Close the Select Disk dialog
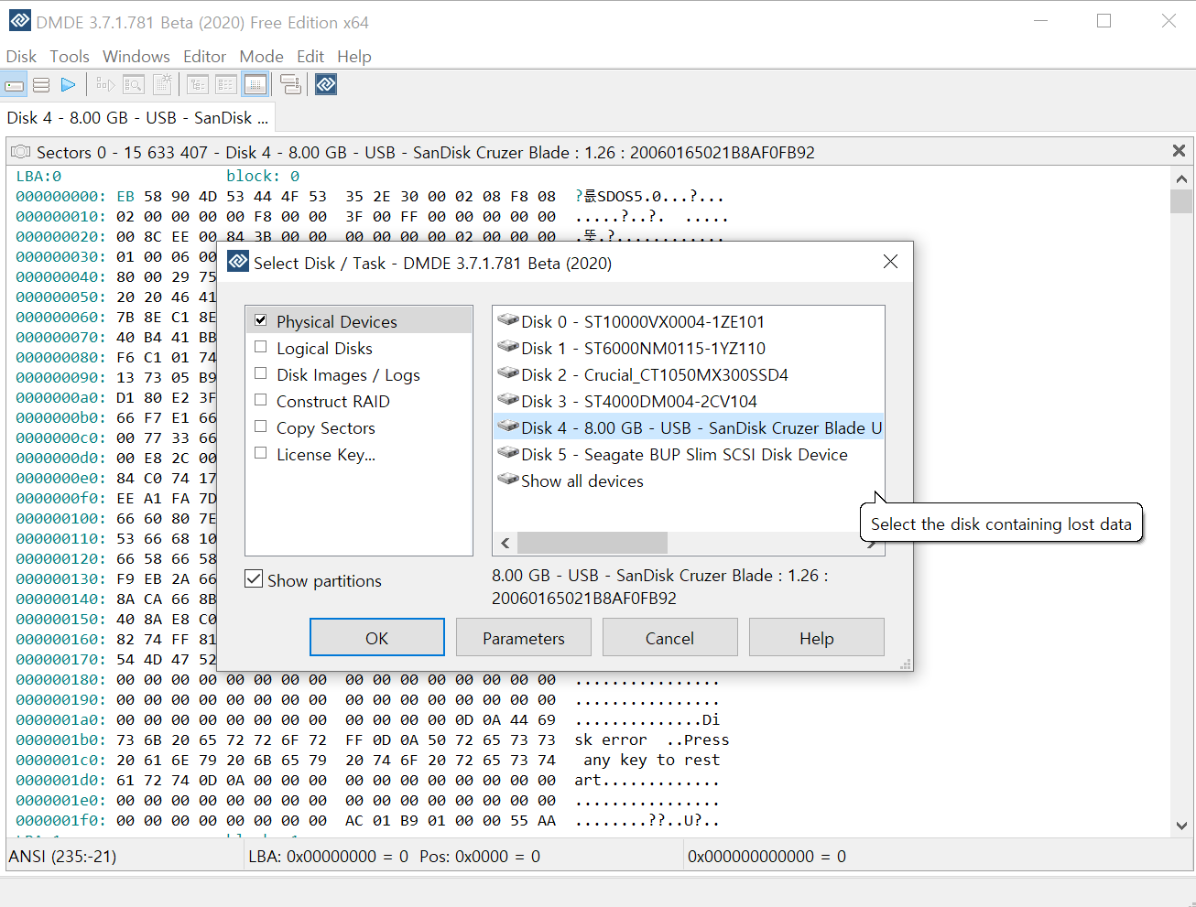1196x907 pixels. (x=890, y=262)
